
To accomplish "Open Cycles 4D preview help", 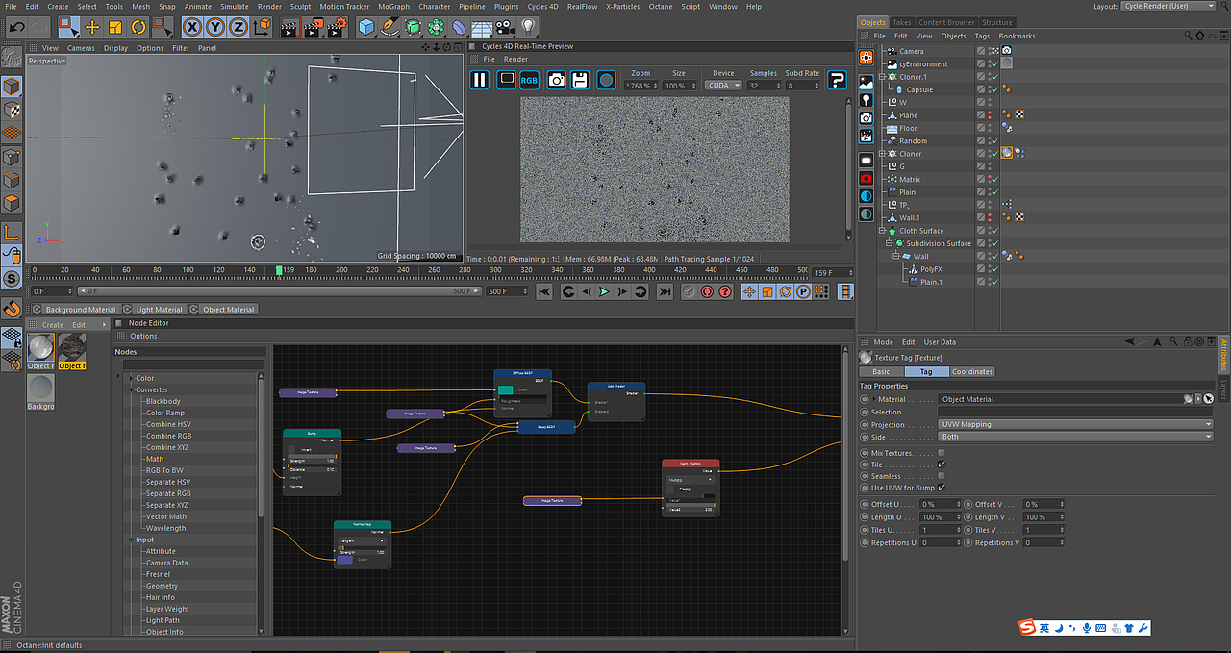I will tap(837, 80).
